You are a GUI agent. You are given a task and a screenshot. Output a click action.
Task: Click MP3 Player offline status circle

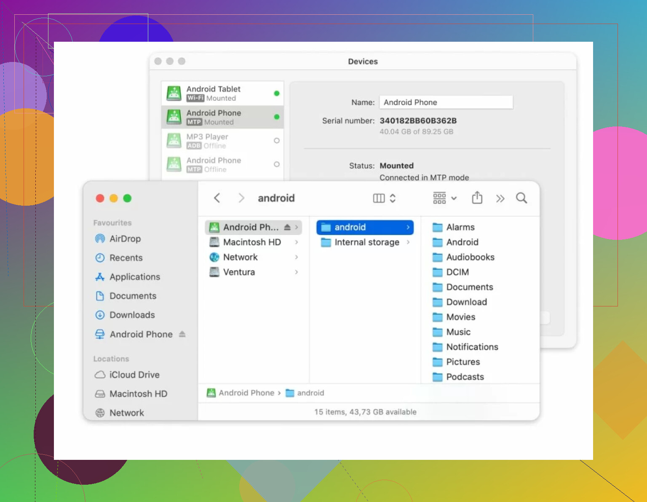tap(277, 140)
